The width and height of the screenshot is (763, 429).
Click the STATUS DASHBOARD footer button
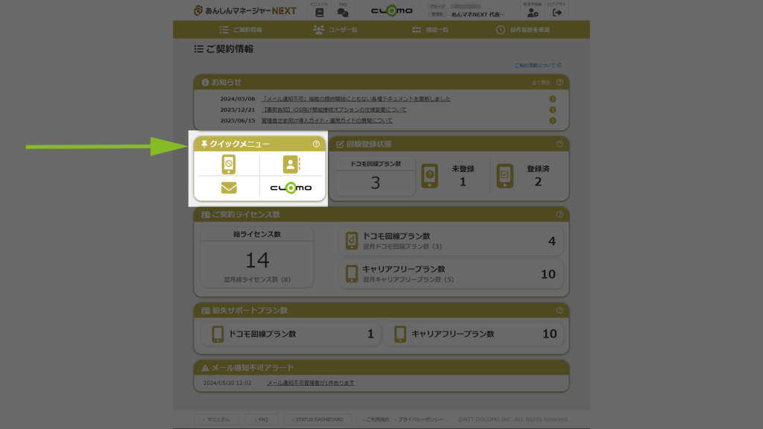coord(317,419)
